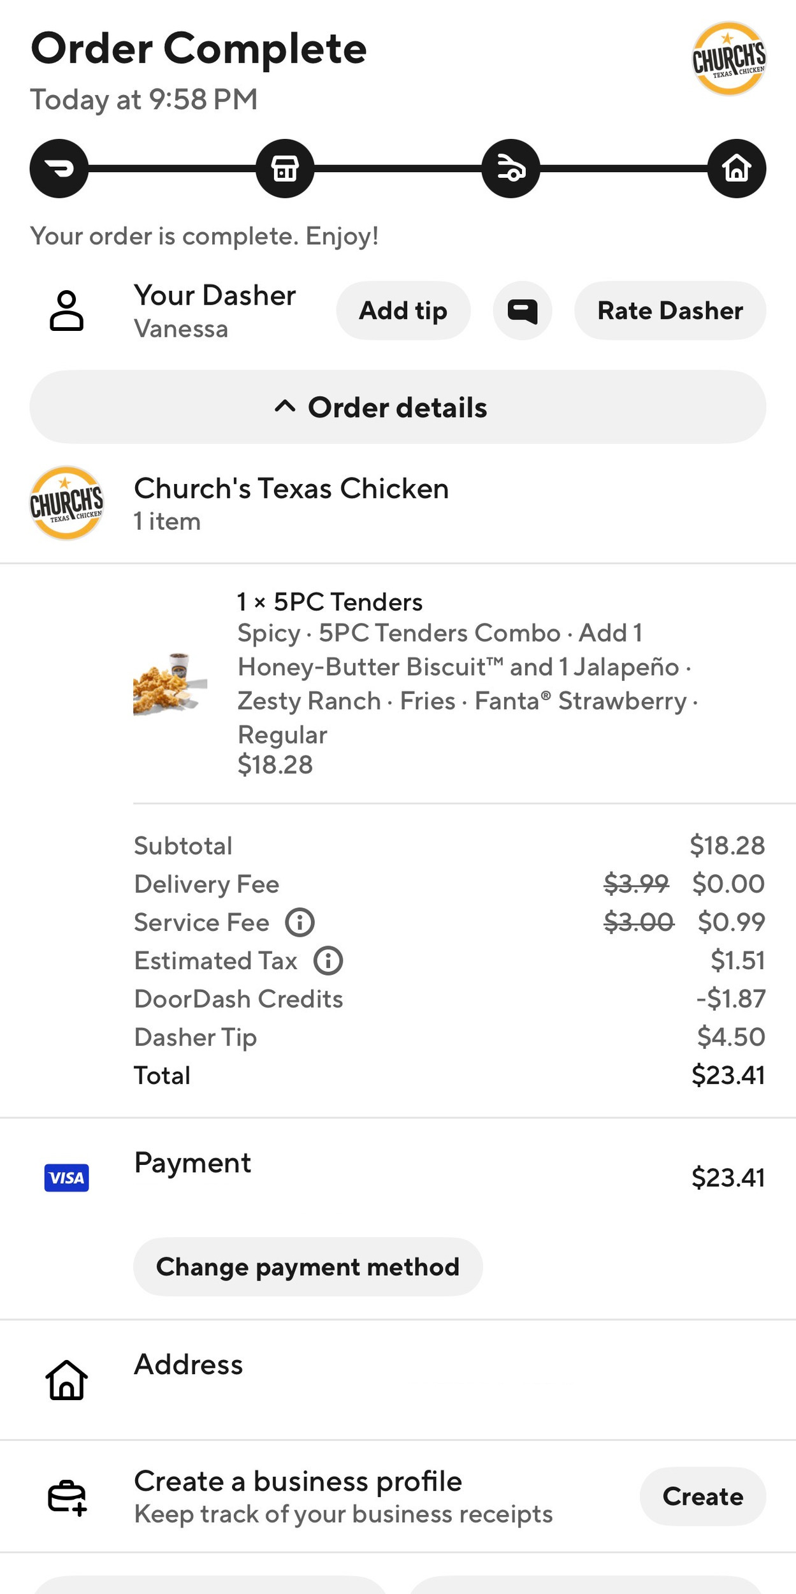The height and width of the screenshot is (1594, 796).
Task: Click the car delivery progress icon
Action: (510, 168)
